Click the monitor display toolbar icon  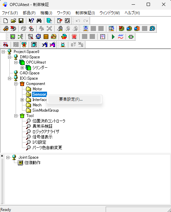(13, 37)
